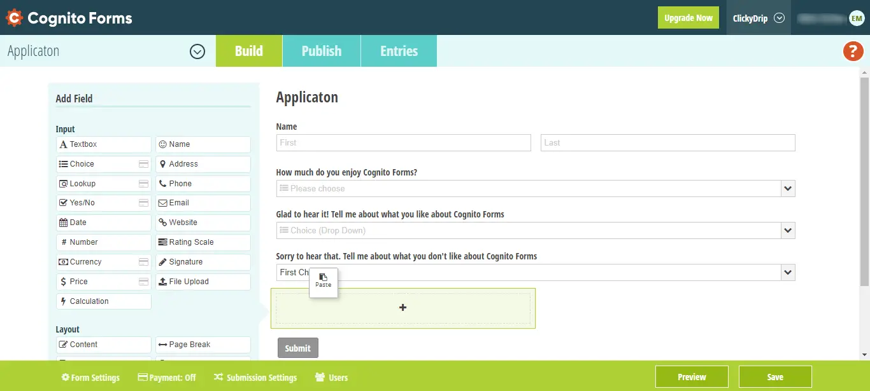Add a Textbox field
870x391 pixels.
click(x=104, y=144)
